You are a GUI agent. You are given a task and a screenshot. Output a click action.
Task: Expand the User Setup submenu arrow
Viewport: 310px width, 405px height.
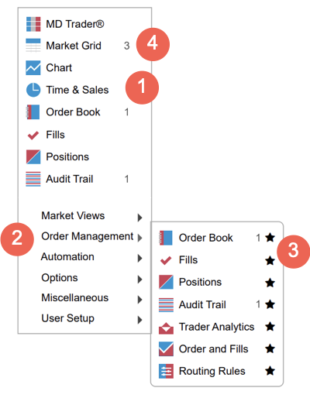(x=139, y=320)
